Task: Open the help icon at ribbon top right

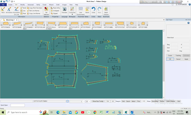Action: (x=190, y=4)
